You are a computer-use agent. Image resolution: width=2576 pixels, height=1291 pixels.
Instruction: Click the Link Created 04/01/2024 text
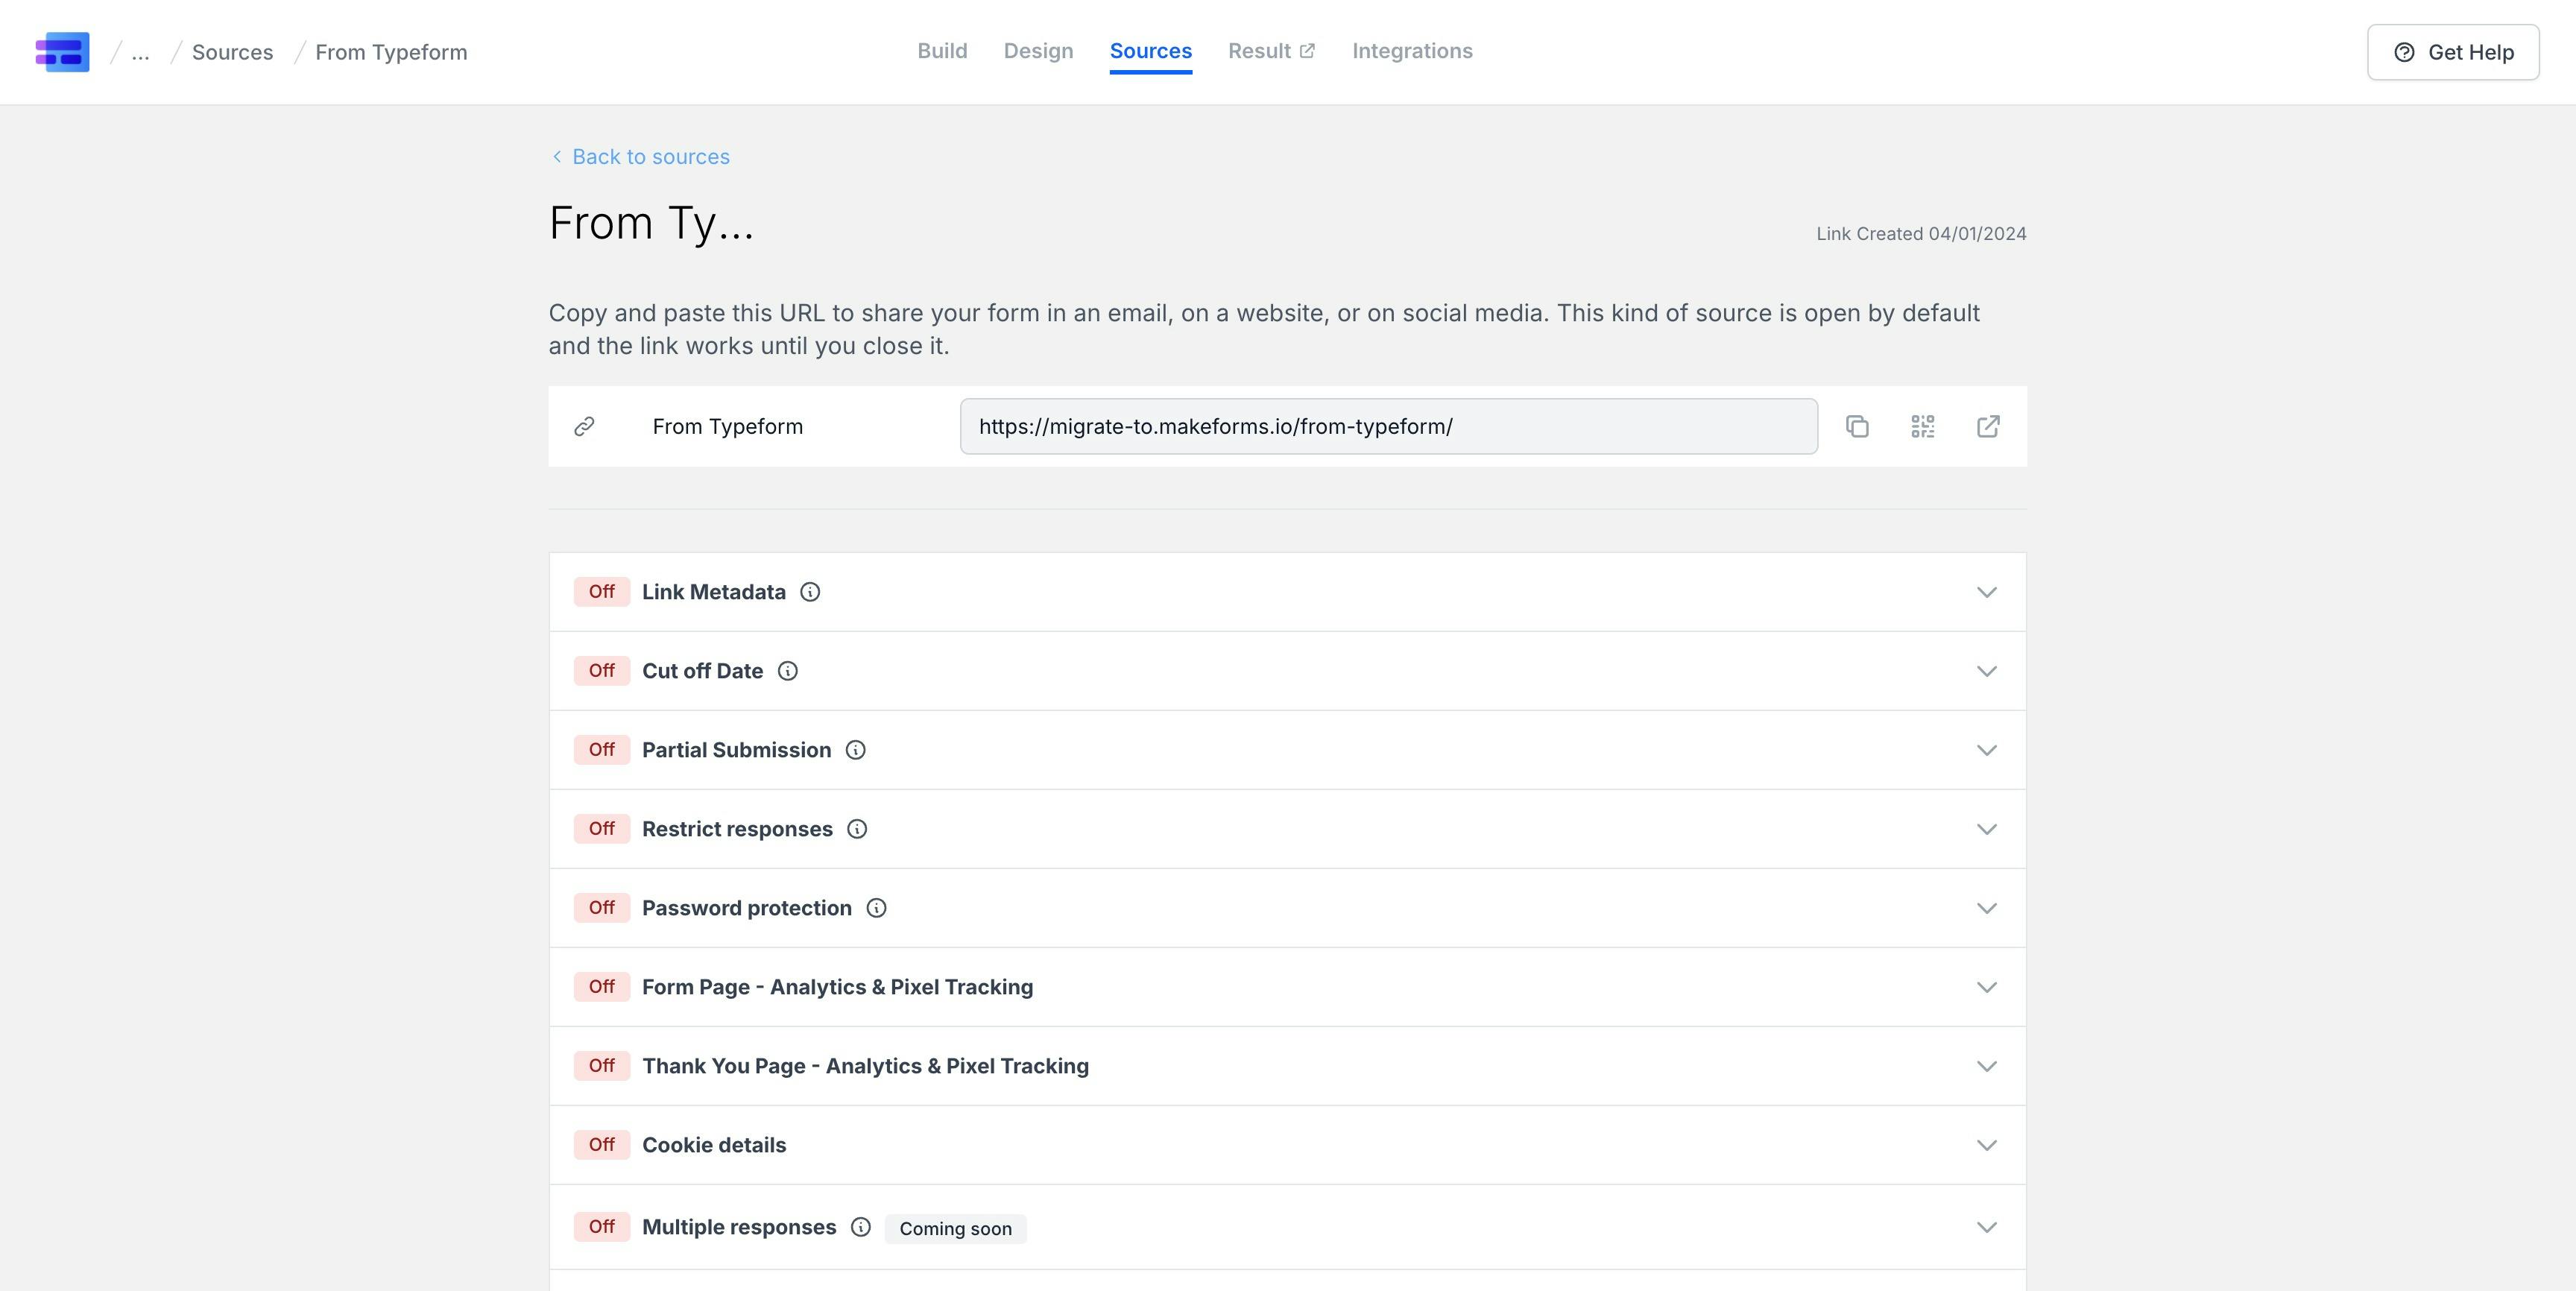(1921, 234)
